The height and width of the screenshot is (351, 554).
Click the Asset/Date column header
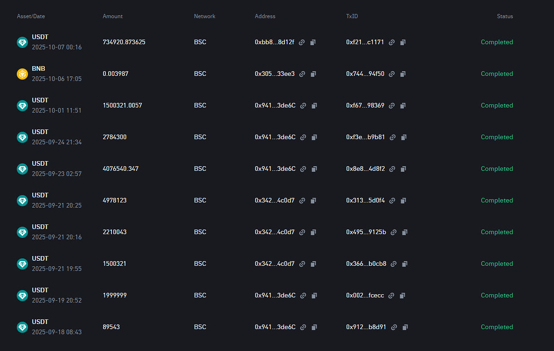coord(31,16)
